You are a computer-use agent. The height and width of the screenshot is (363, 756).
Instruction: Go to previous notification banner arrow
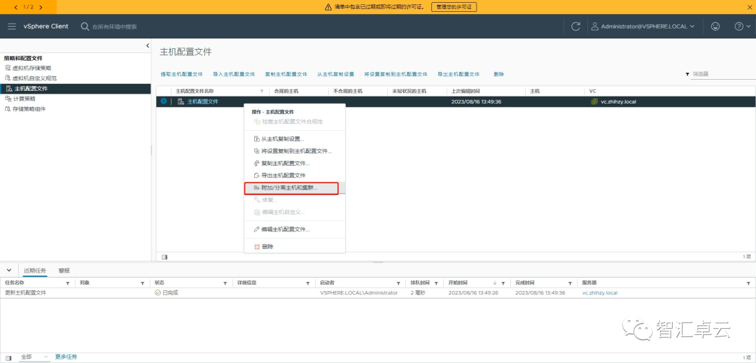point(16,7)
